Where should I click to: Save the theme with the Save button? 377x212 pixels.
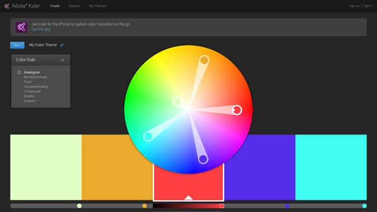coord(17,45)
